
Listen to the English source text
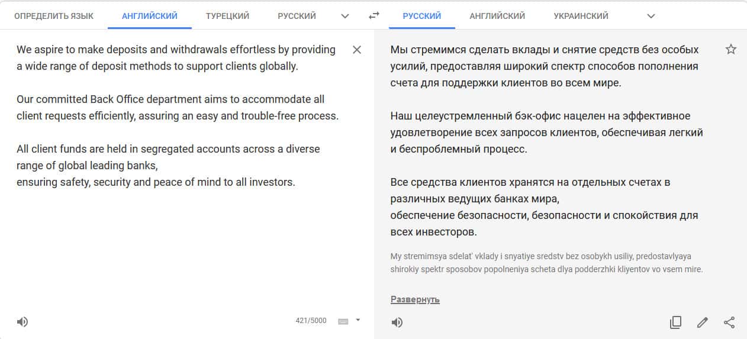click(22, 322)
